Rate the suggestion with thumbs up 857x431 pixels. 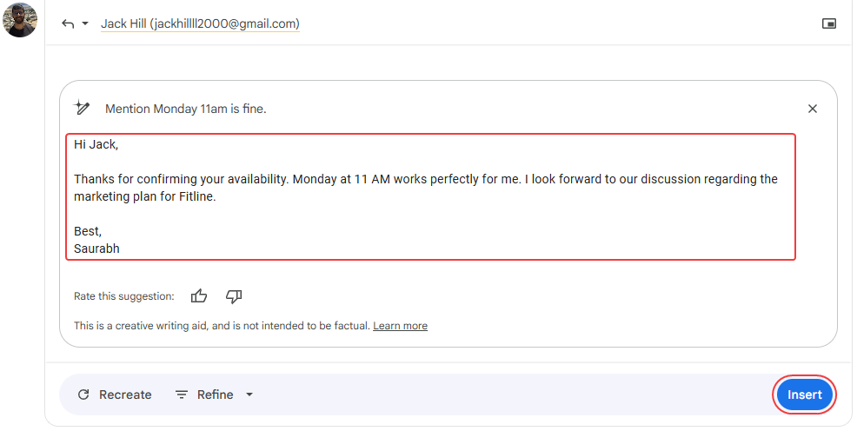(199, 296)
